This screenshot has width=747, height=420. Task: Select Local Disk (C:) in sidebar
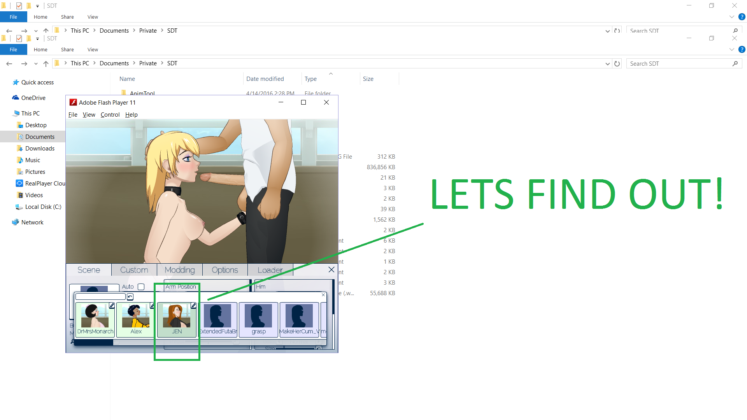(x=43, y=207)
